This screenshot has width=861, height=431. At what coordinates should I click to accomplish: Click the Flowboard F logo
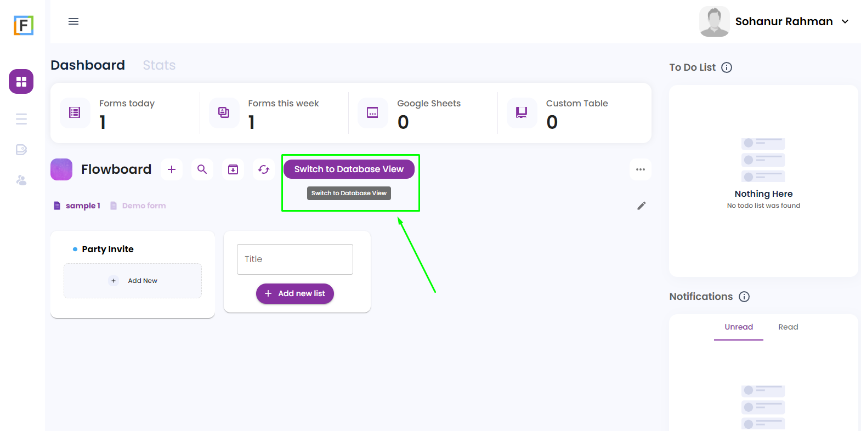pos(24,25)
